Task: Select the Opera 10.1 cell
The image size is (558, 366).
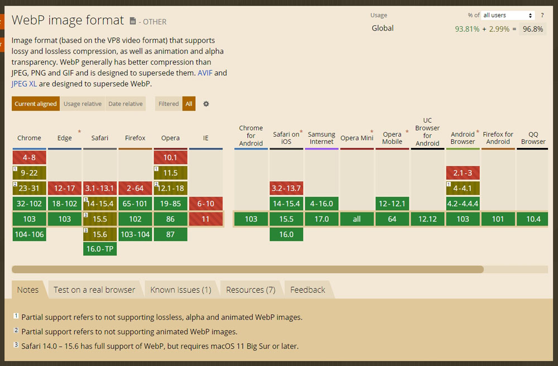Action: tap(170, 157)
